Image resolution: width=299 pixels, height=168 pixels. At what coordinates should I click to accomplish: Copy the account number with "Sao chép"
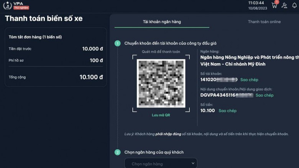[x=249, y=80]
